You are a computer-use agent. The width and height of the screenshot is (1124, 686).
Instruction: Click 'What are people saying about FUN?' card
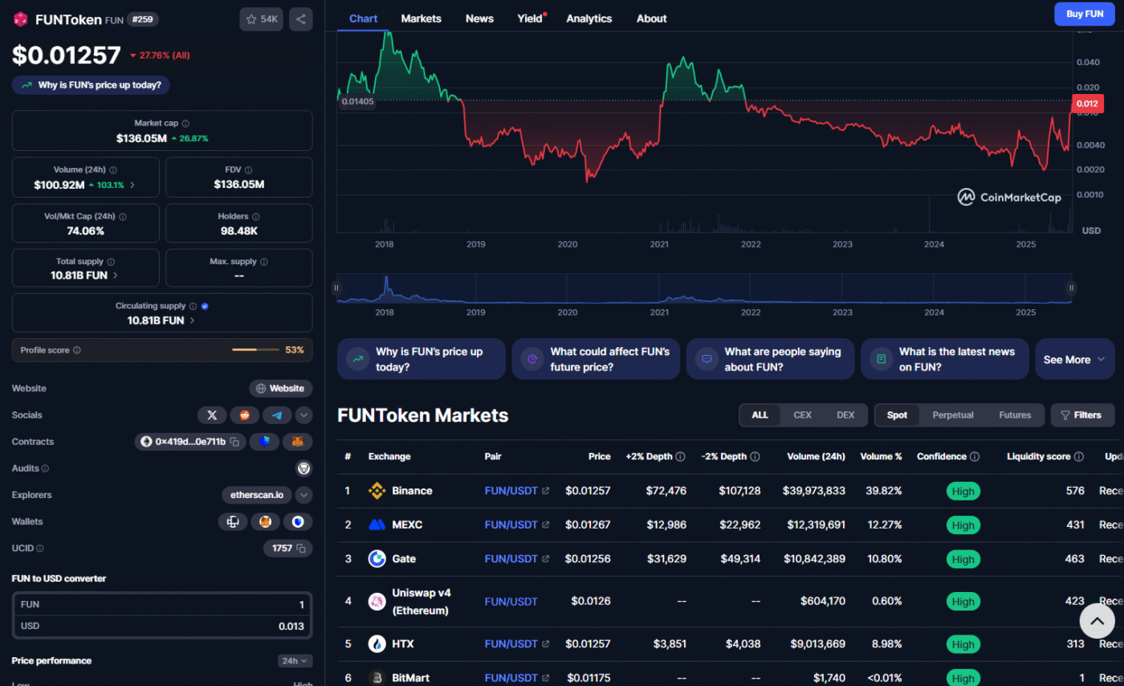tap(770, 359)
